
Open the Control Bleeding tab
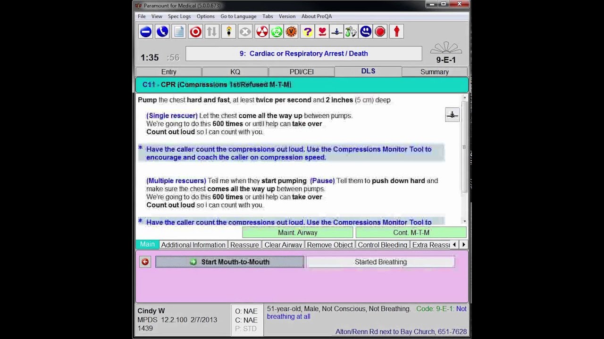coord(382,245)
